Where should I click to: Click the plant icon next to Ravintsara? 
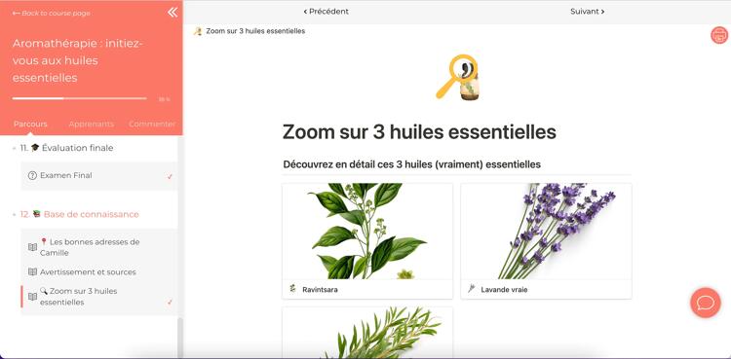point(292,289)
